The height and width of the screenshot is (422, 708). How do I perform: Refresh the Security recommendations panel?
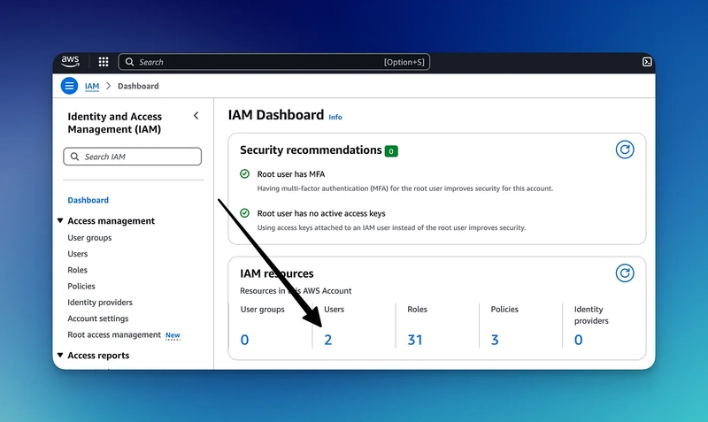[625, 150]
